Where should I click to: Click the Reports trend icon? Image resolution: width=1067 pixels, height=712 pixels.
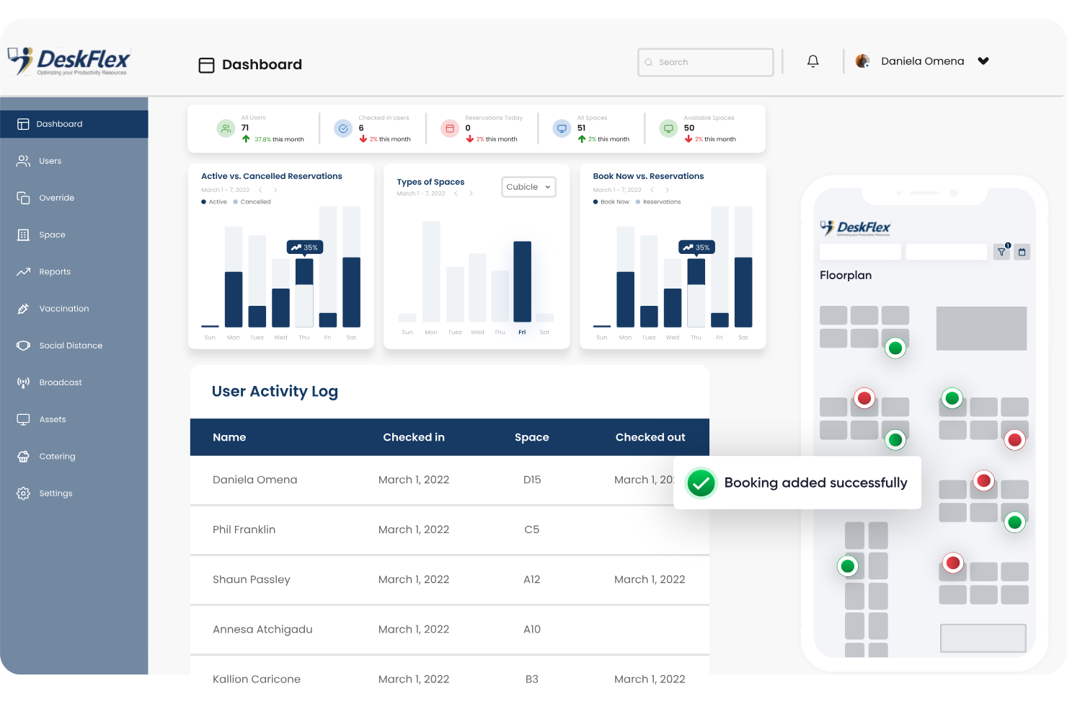pyautogui.click(x=24, y=272)
